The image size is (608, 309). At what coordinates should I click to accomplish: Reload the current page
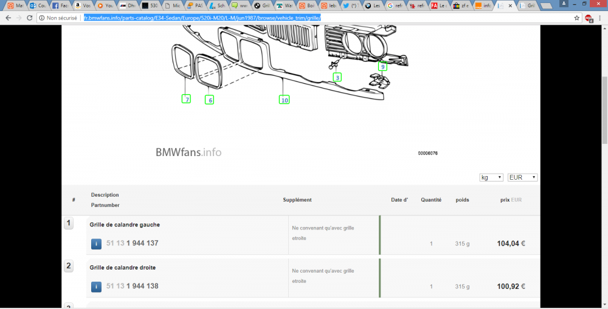[29, 18]
